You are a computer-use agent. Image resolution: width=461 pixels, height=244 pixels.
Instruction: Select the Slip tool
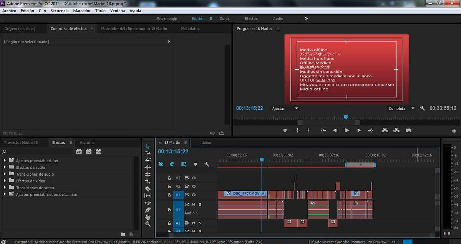tap(148, 196)
